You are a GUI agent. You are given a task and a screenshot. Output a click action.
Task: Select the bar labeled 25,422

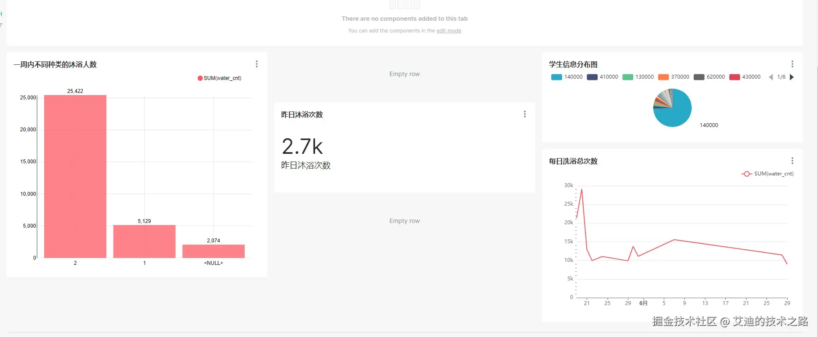[75, 176]
